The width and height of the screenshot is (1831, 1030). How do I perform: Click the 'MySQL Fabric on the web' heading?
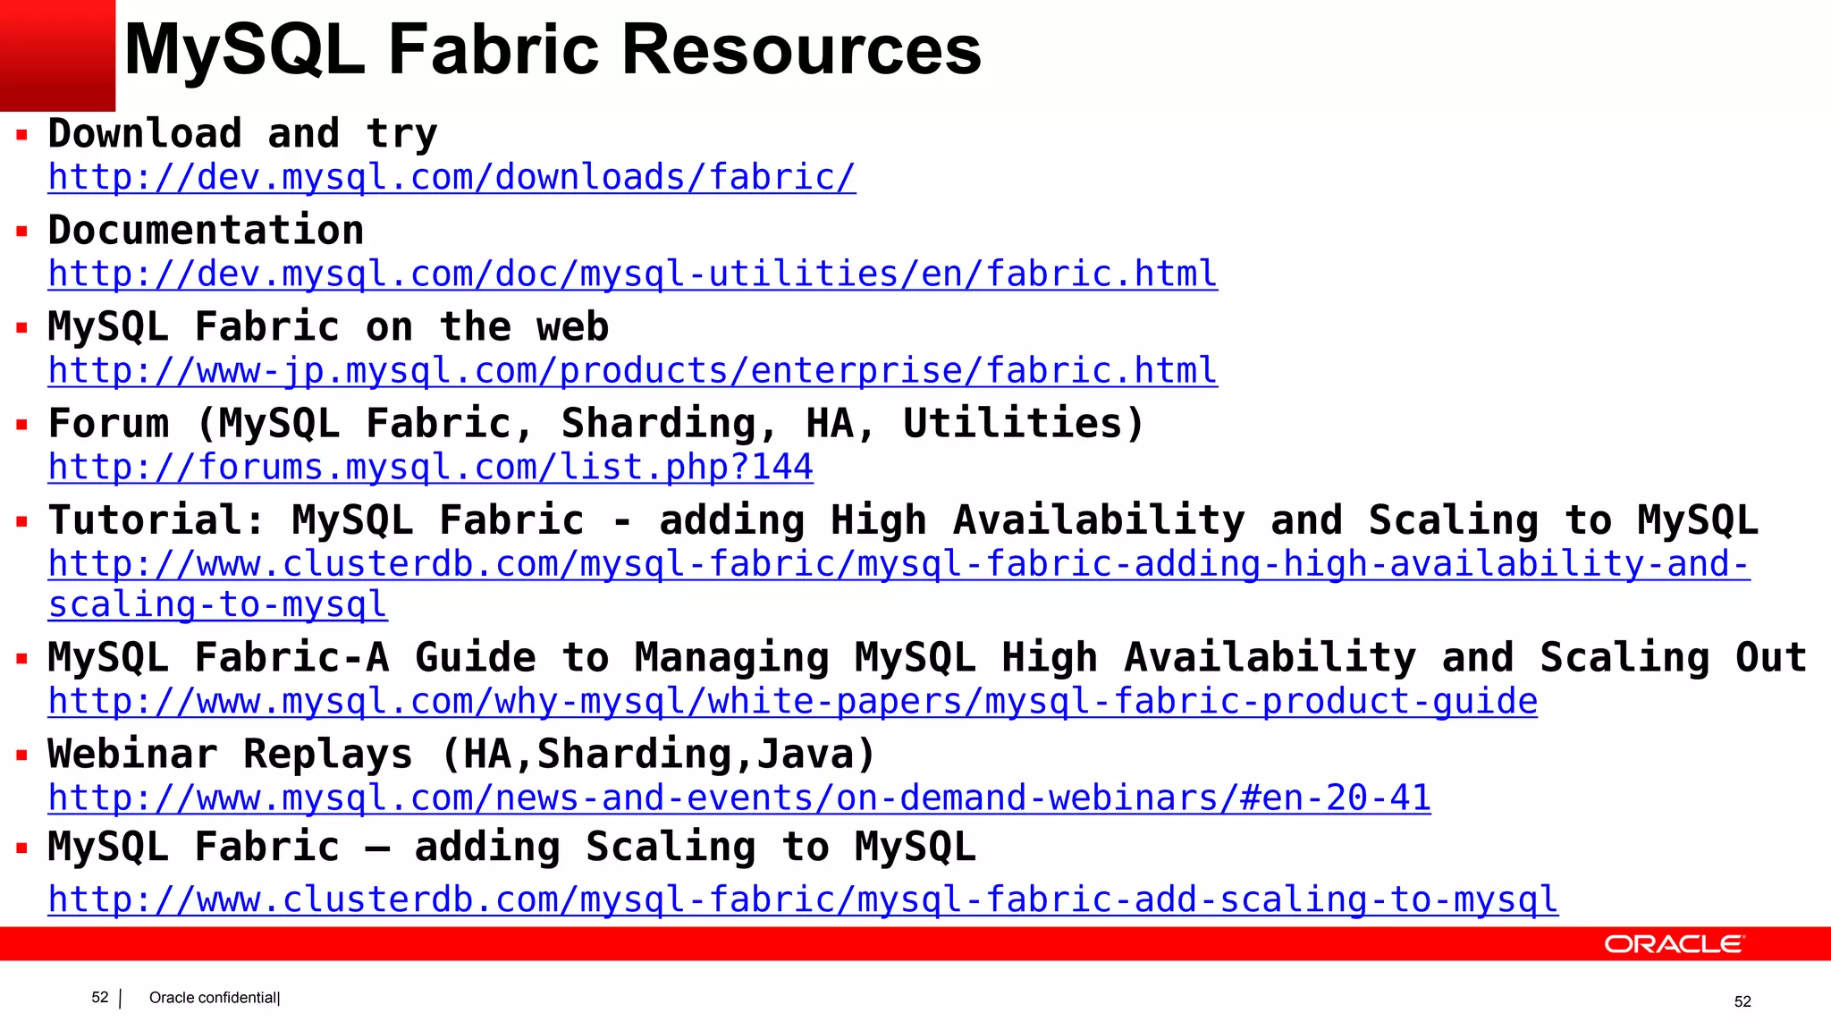tap(328, 326)
